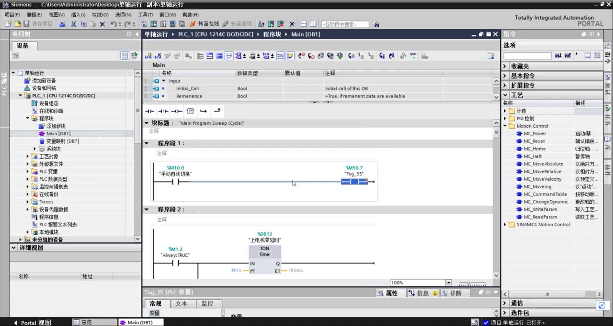Toggle the project tree details view icon

coord(125,56)
